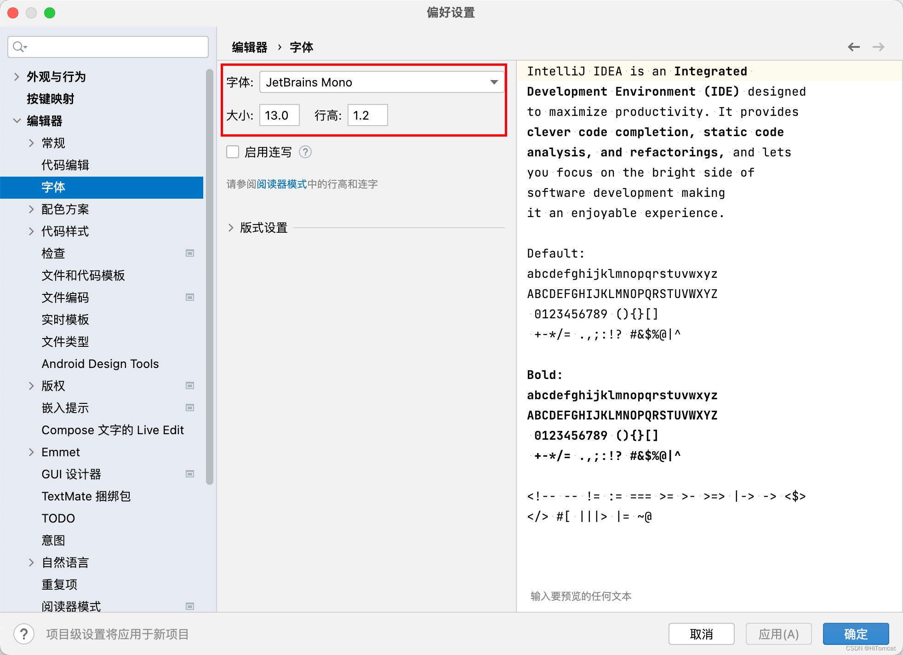
Task: Click the project-level icon beside 检查
Action: tap(190, 253)
